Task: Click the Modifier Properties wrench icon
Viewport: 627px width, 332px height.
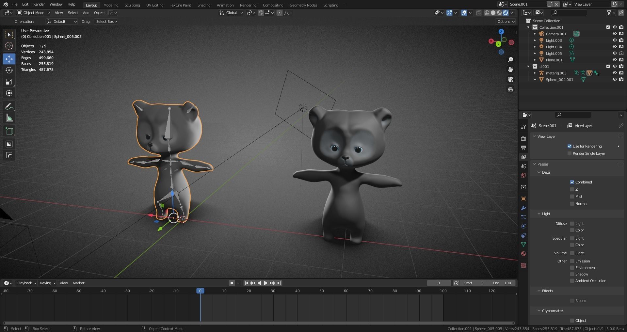Action: (523, 208)
